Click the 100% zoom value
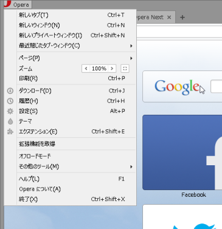Screen dimensions: 222x229 pos(99,69)
